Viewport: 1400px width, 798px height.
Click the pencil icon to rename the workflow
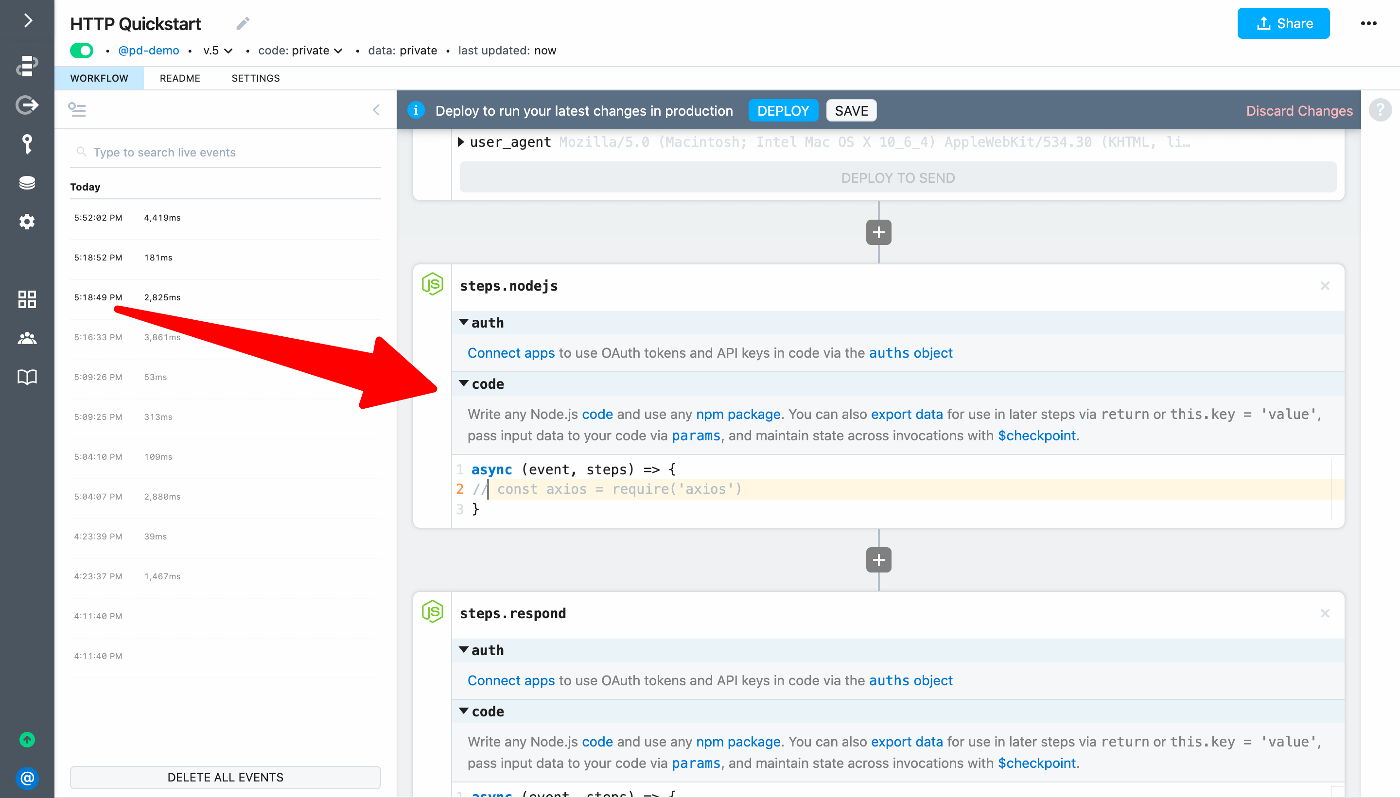click(243, 23)
